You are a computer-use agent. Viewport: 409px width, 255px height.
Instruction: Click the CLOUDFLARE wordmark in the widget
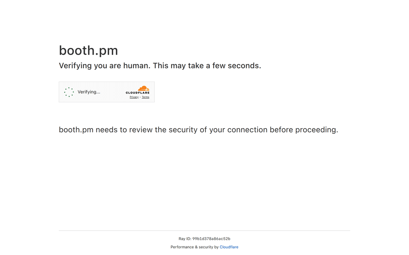pos(138,93)
